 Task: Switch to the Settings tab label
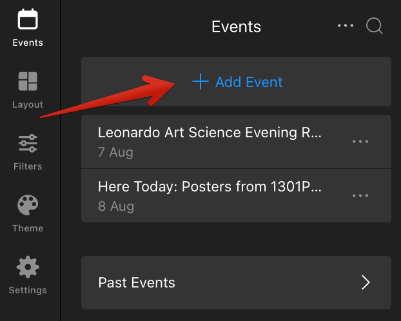pos(28,290)
